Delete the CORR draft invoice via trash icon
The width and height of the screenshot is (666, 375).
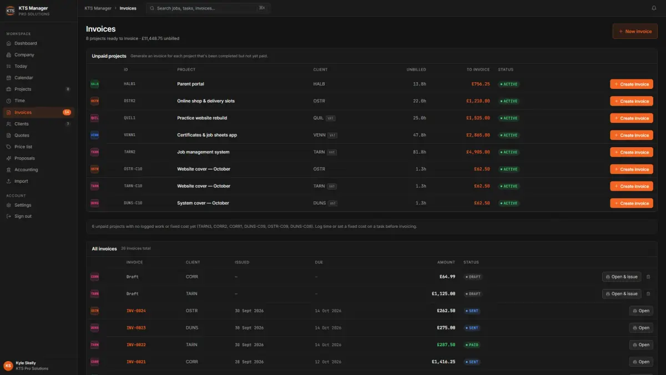click(648, 277)
